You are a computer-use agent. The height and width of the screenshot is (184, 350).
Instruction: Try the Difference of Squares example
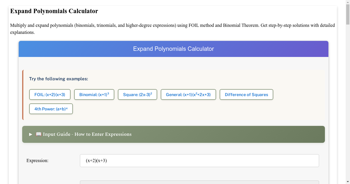pyautogui.click(x=246, y=94)
